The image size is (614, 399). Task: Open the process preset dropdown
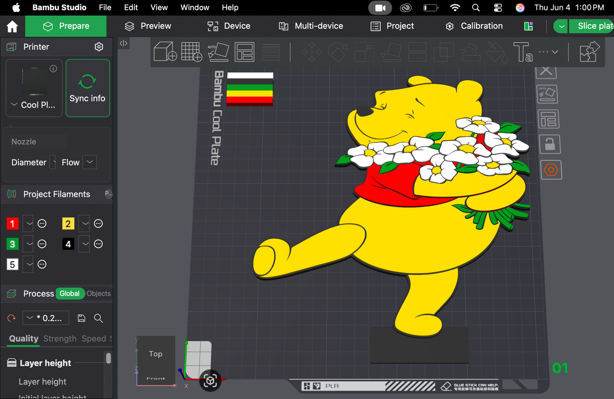tap(46, 318)
